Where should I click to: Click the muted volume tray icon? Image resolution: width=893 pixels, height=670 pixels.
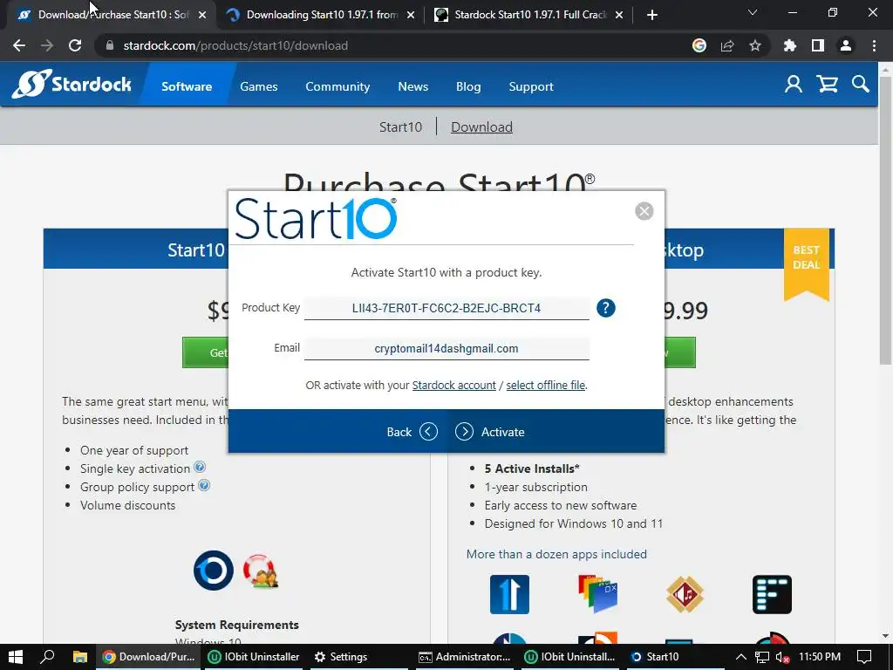click(x=783, y=658)
